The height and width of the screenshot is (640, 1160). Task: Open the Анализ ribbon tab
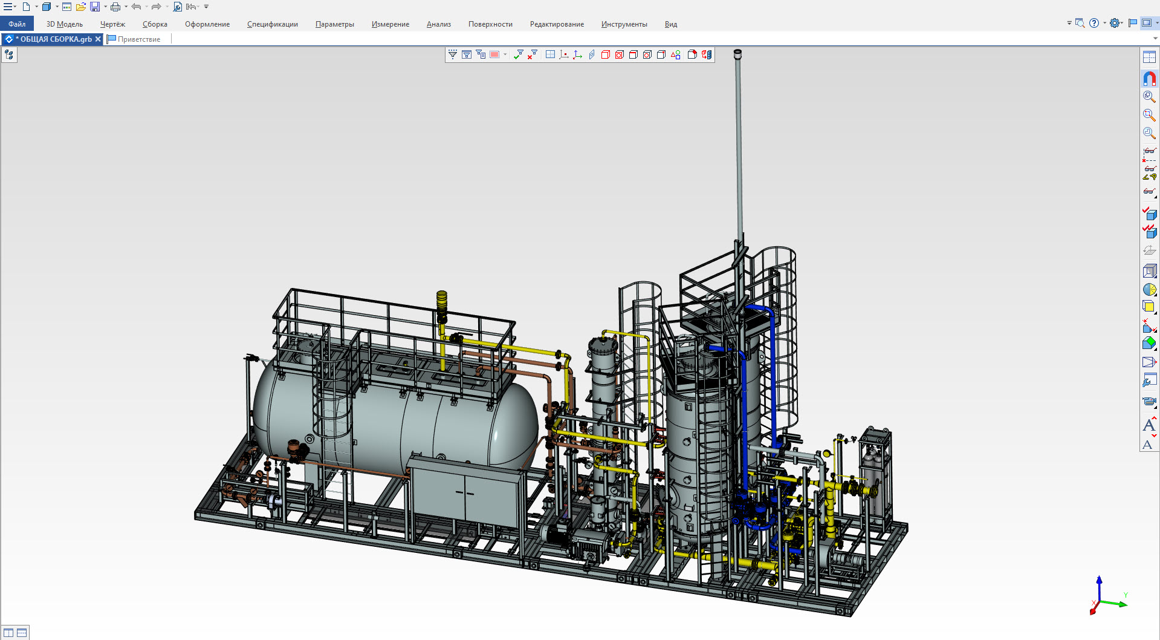click(439, 24)
